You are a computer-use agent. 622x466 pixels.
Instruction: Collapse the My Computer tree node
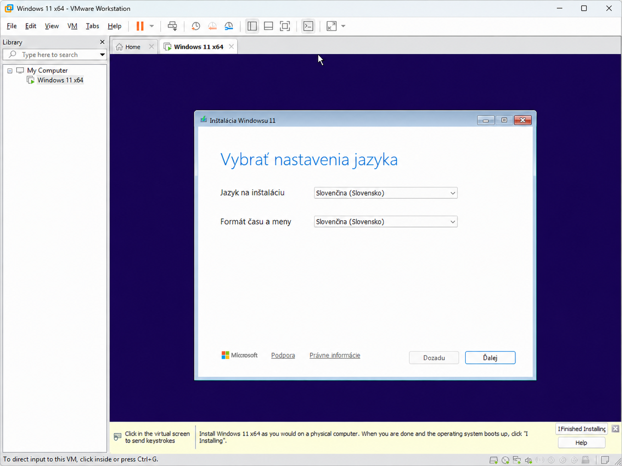tap(10, 71)
